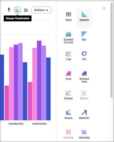Click the blue strawberries bar
114x142 pixels.
(25, 91)
